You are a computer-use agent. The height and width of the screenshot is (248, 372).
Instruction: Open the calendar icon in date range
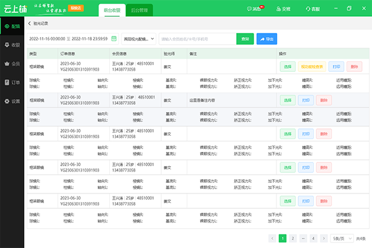[x=113, y=38]
